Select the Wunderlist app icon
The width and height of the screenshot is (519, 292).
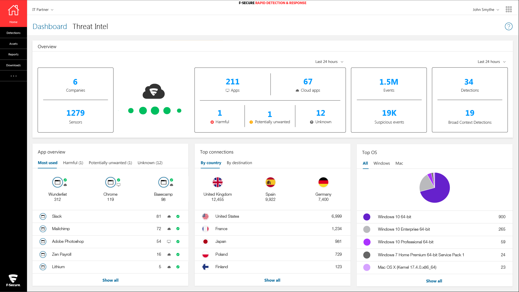[58, 182]
